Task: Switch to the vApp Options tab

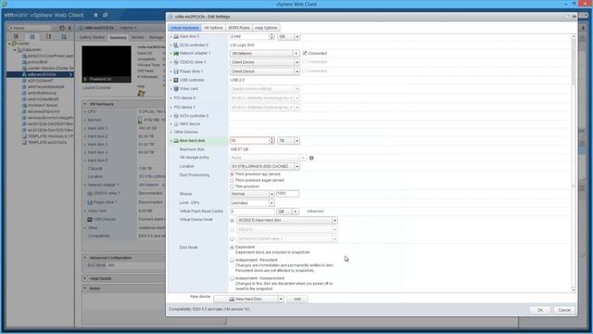Action: [266, 28]
